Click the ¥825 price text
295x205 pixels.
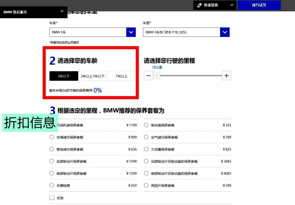(x=227, y=149)
